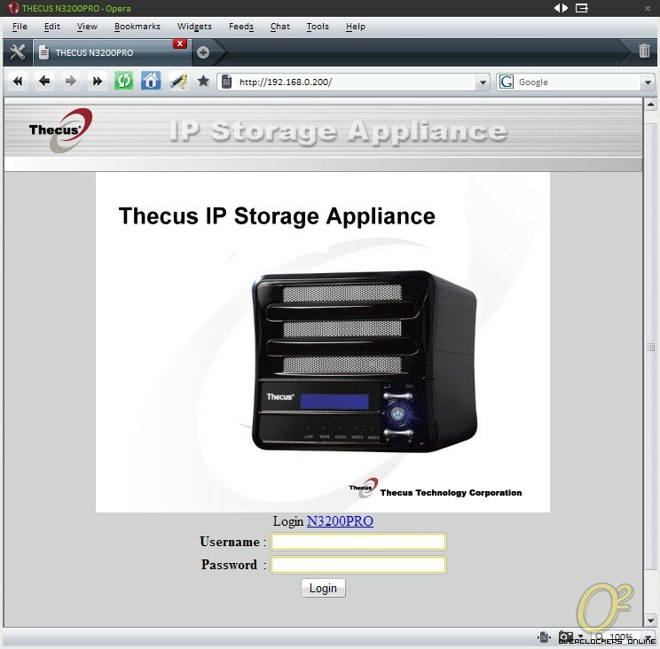The width and height of the screenshot is (660, 649).
Task: Focus the Password input field
Action: point(358,565)
